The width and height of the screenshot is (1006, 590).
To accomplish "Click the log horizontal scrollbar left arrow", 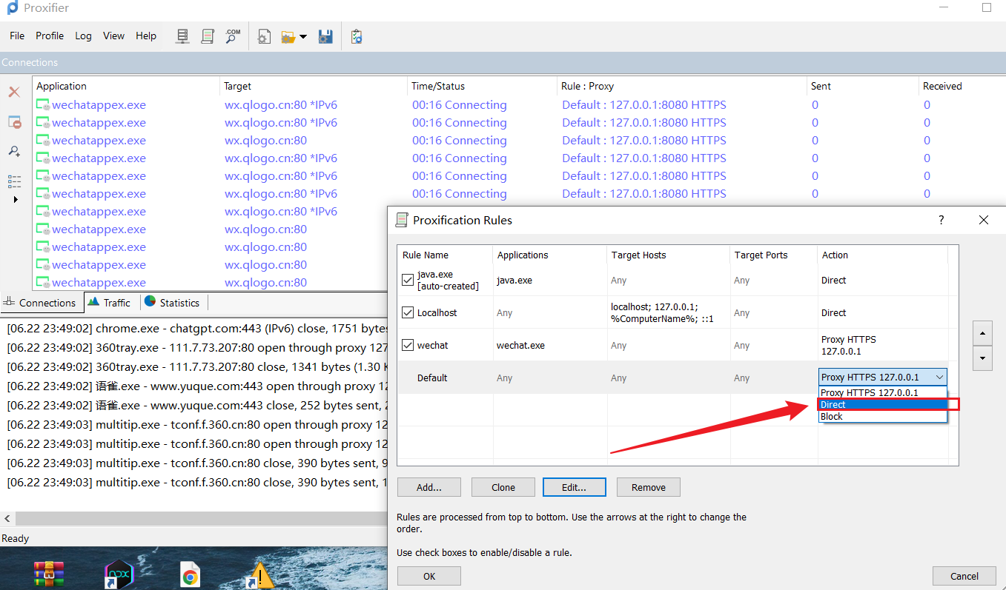I will click(7, 518).
